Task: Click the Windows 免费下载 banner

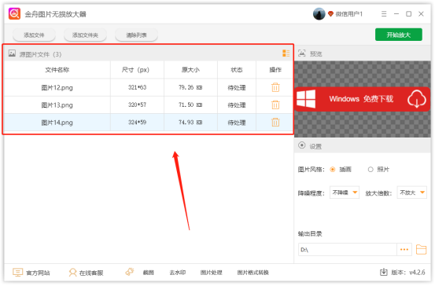Action: tap(363, 99)
